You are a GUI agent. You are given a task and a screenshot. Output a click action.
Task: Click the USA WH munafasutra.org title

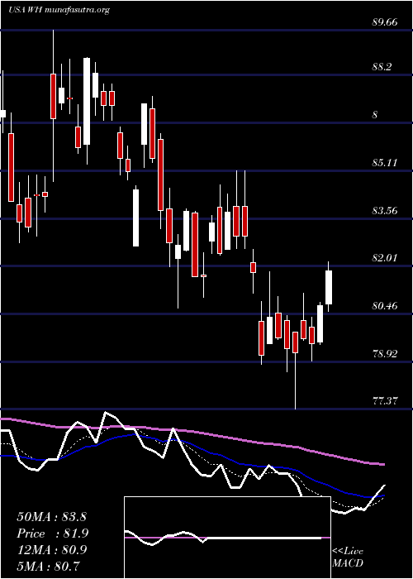[x=59, y=10]
